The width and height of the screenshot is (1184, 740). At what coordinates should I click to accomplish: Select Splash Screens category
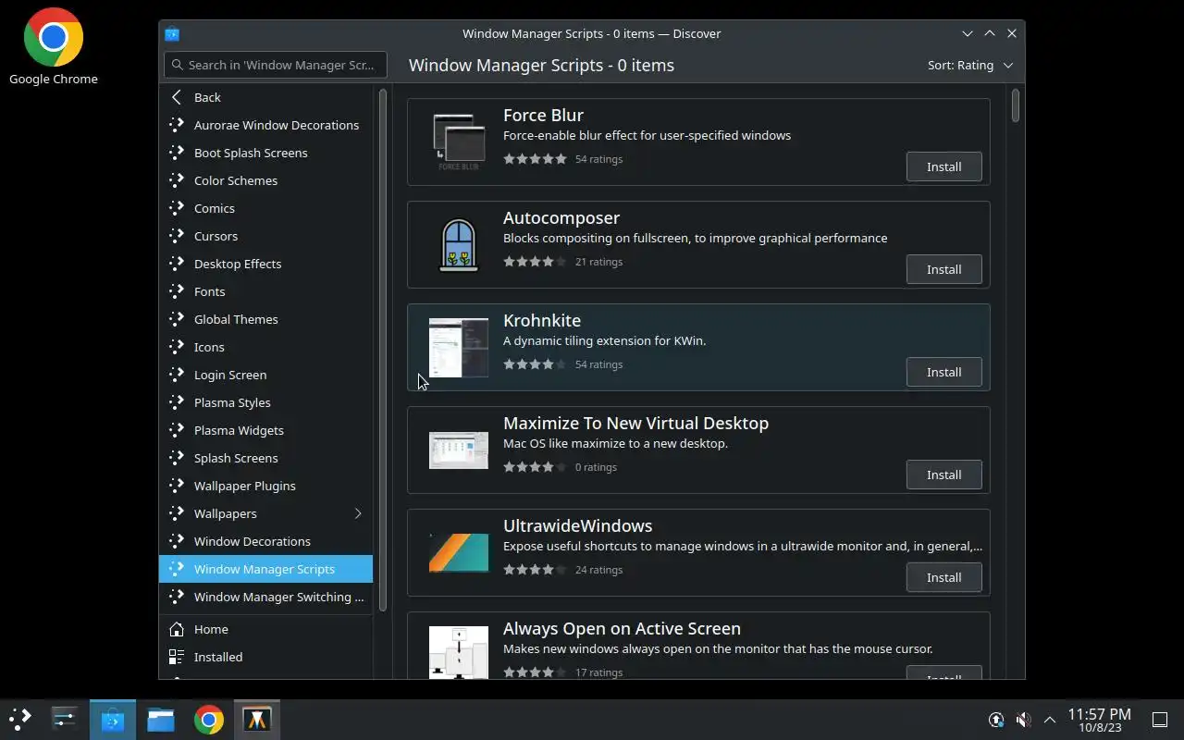(x=266, y=458)
